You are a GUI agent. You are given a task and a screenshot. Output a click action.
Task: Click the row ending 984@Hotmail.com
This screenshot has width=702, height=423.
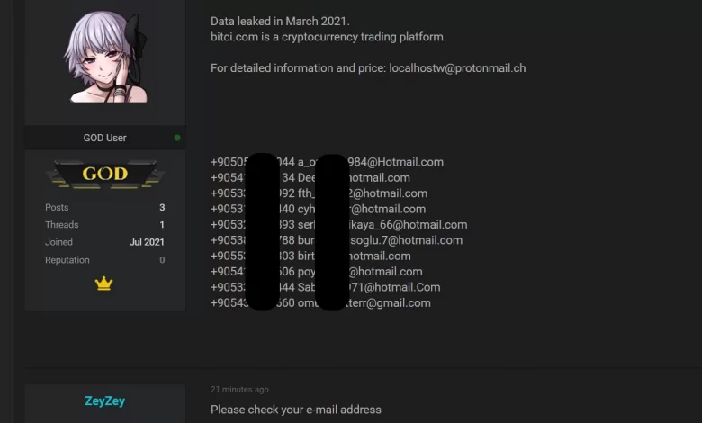[x=328, y=162]
